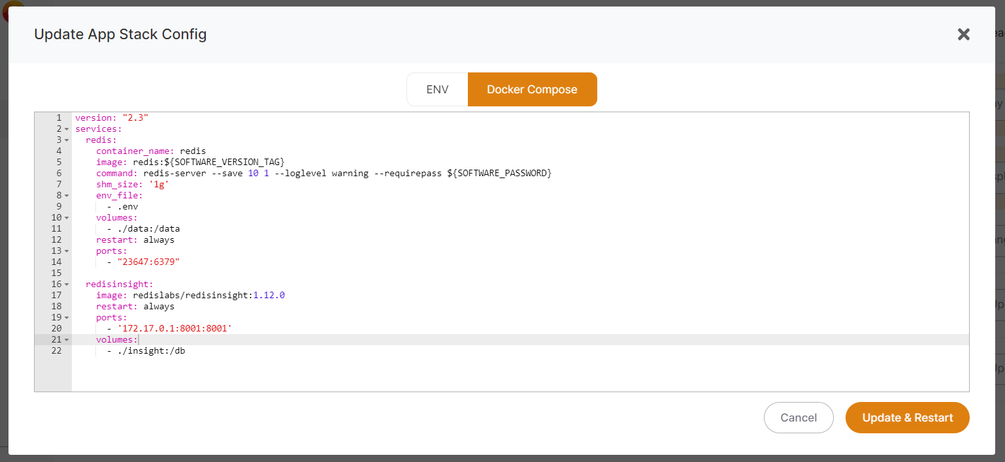Collapse redis ports fold arrow on line 13
The image size is (1005, 462).
tap(67, 251)
